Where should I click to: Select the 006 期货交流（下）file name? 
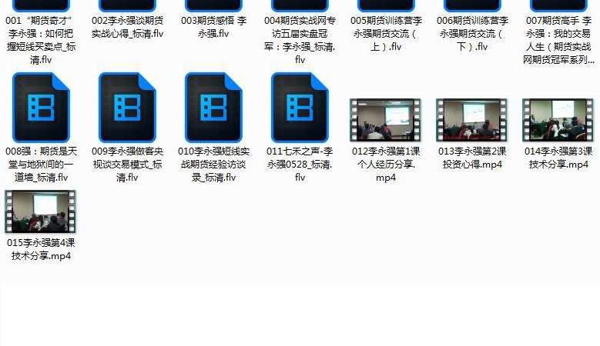[472, 34]
